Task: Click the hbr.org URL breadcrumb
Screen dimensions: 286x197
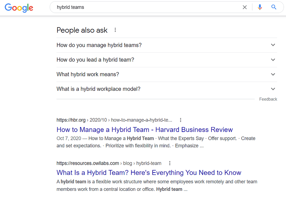Action: coord(114,120)
